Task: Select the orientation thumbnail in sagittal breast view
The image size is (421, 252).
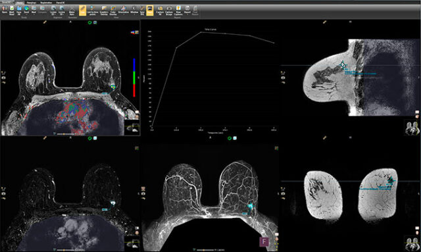Action: click(x=412, y=128)
